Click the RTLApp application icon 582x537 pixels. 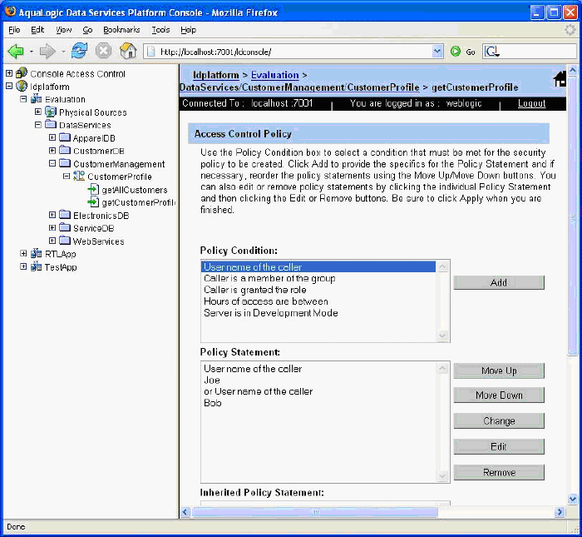36,253
